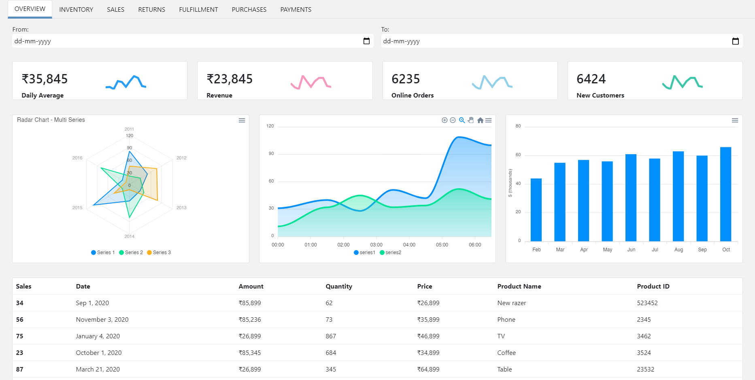Screen dimensions: 755x380
Task: Click the Oct bar in bar chart
Action: tap(725, 194)
